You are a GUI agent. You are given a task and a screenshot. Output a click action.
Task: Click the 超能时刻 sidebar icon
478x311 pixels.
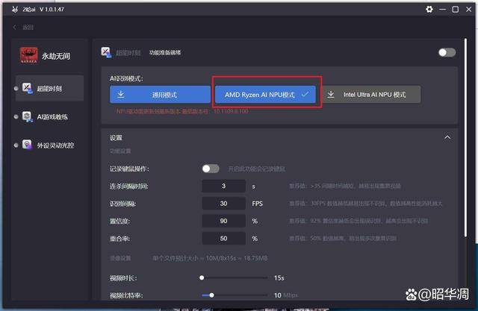[x=28, y=88]
